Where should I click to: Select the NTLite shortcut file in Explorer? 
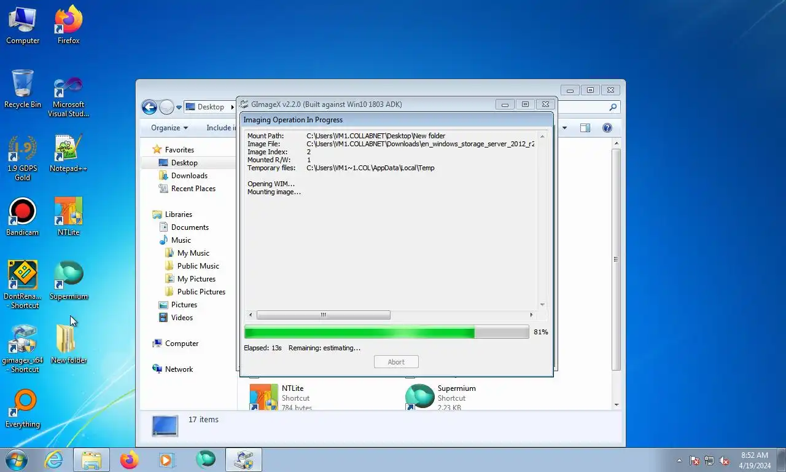pos(281,397)
